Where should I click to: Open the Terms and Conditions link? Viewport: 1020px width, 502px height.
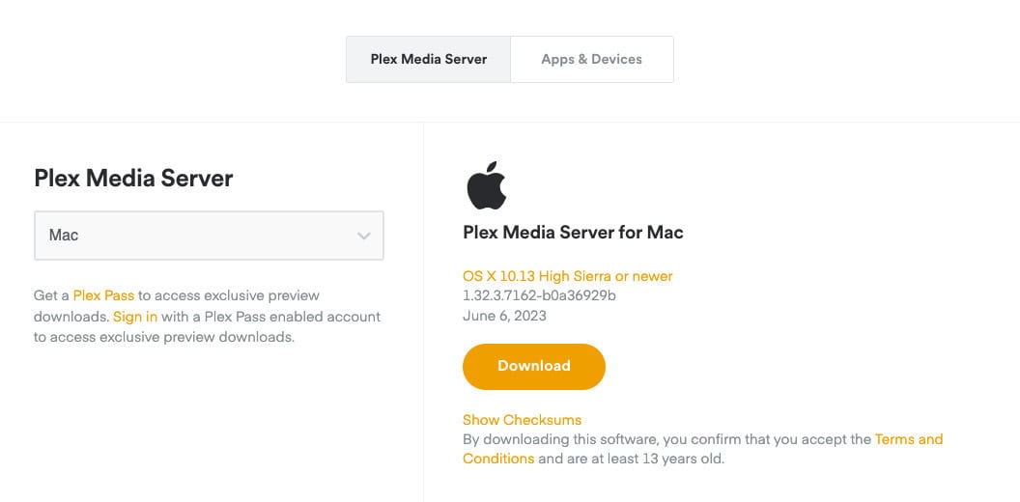tap(909, 439)
